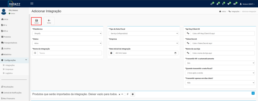Click the Salvar save icon button
Viewport: 258px width, 101px height.
click(37, 21)
